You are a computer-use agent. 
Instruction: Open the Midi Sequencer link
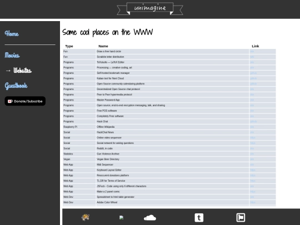[252, 164]
